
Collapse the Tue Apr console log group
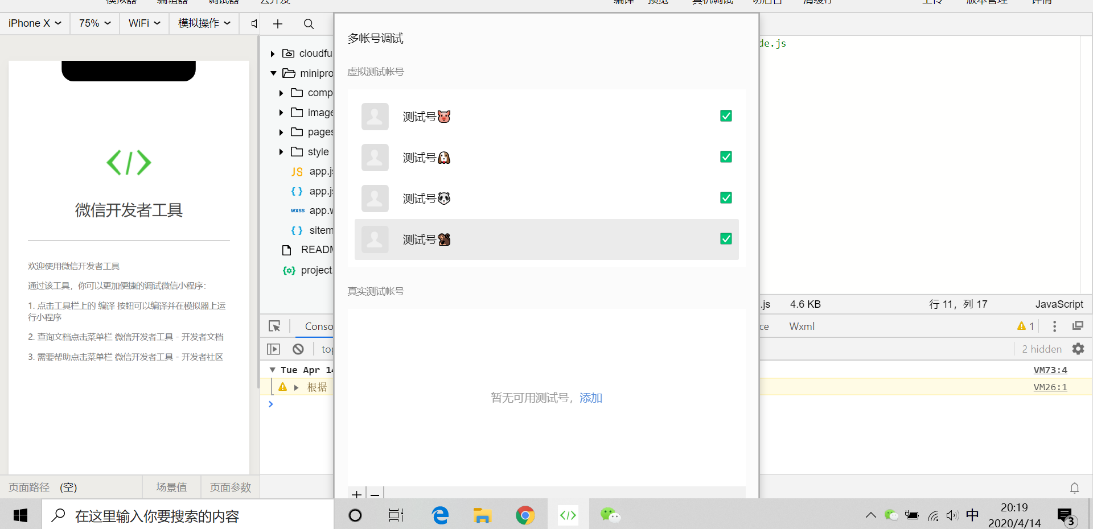point(272,370)
